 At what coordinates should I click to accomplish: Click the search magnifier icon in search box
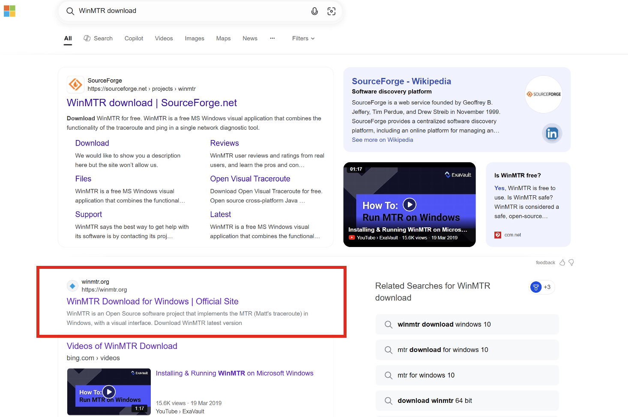pos(70,11)
